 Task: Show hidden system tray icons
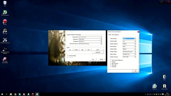(146, 94)
